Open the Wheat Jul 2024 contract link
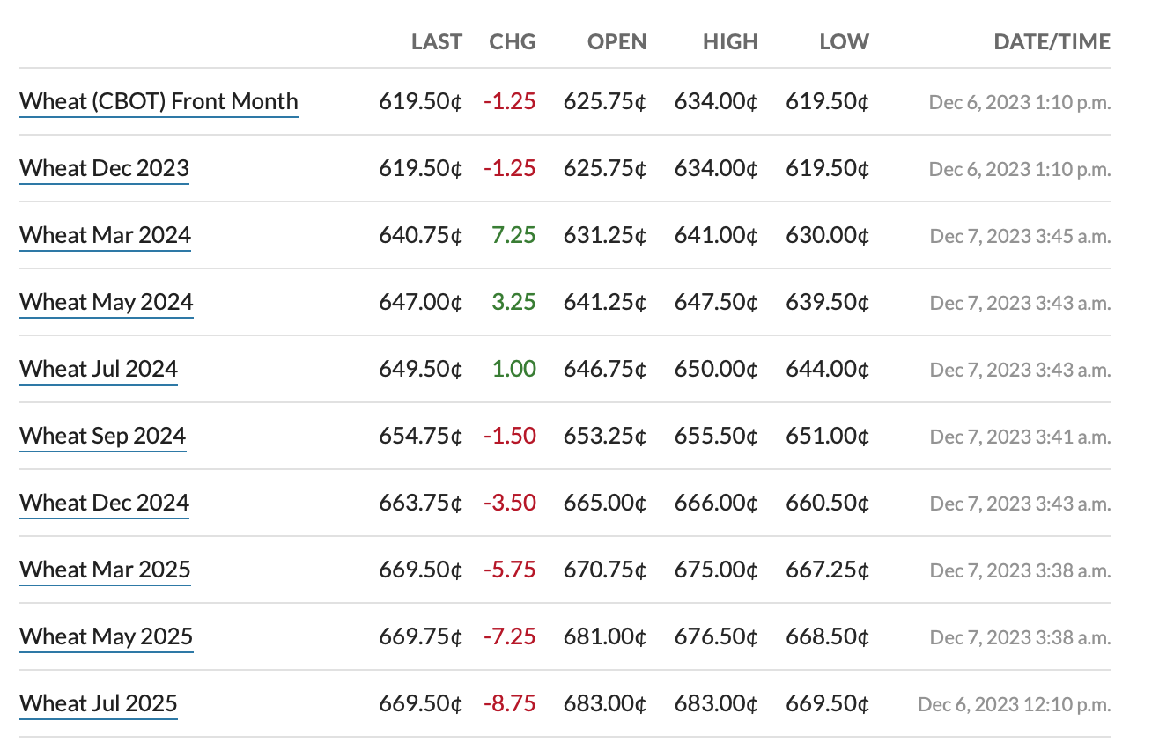 coord(99,370)
